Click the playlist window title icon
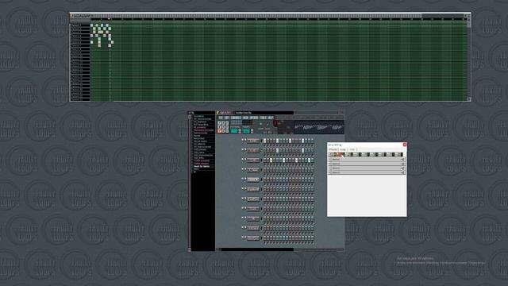This screenshot has height=286, width=508. click(71, 15)
